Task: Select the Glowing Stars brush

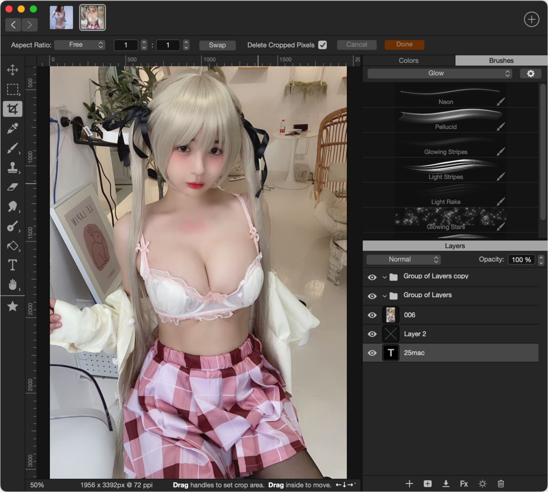Action: pos(450,220)
